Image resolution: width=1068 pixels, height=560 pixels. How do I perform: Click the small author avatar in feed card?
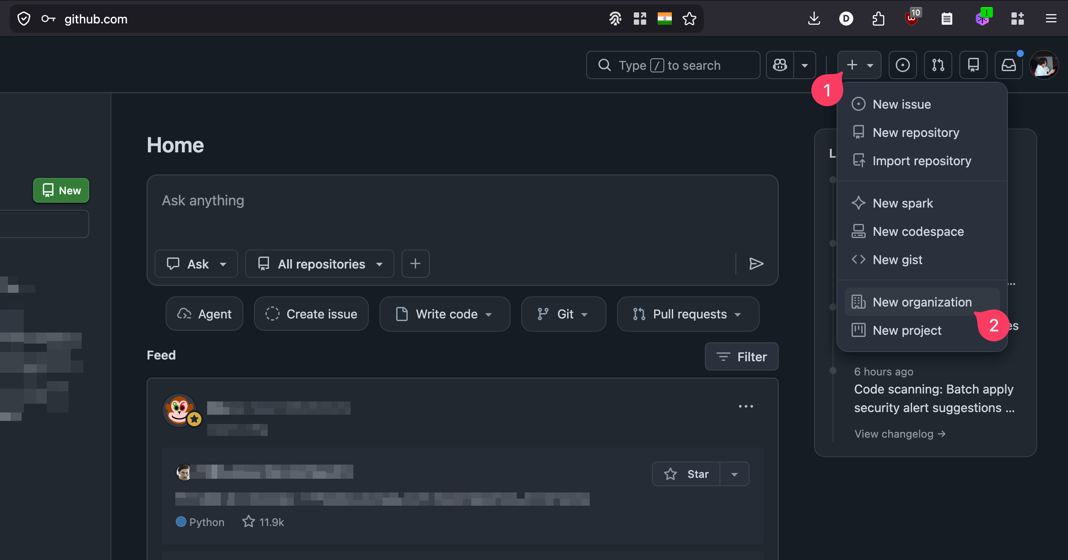(184, 472)
